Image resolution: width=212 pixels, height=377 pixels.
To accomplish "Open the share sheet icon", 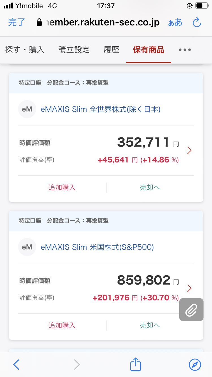I will [x=136, y=364].
